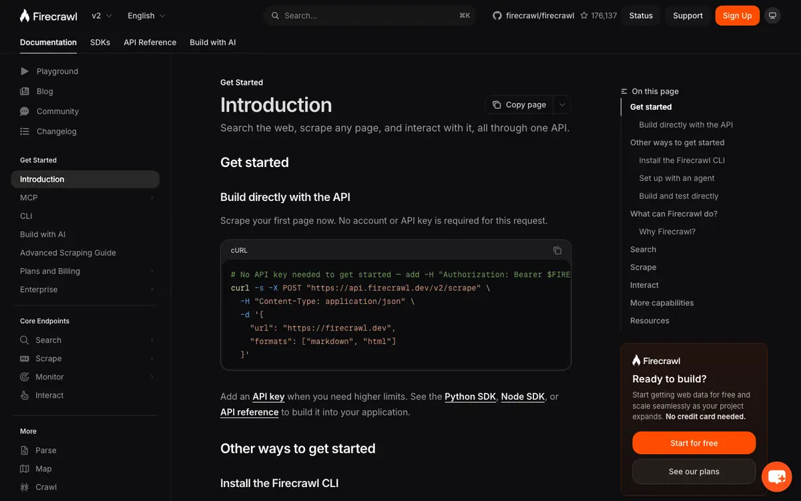Viewport: 801px width, 501px height.
Task: Click the Copy page button
Action: [519, 105]
